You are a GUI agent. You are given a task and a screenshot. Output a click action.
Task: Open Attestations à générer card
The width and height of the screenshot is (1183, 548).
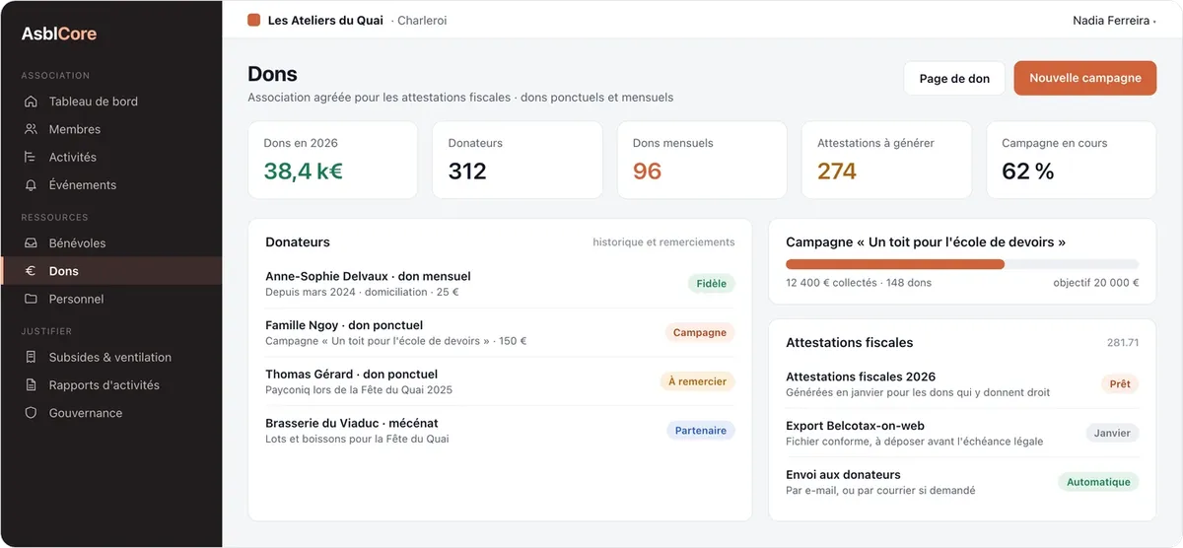pyautogui.click(x=886, y=160)
